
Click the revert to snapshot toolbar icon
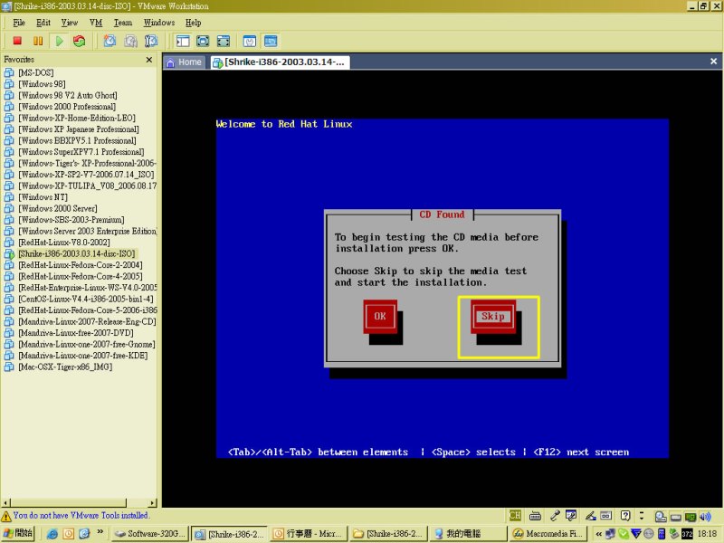130,41
